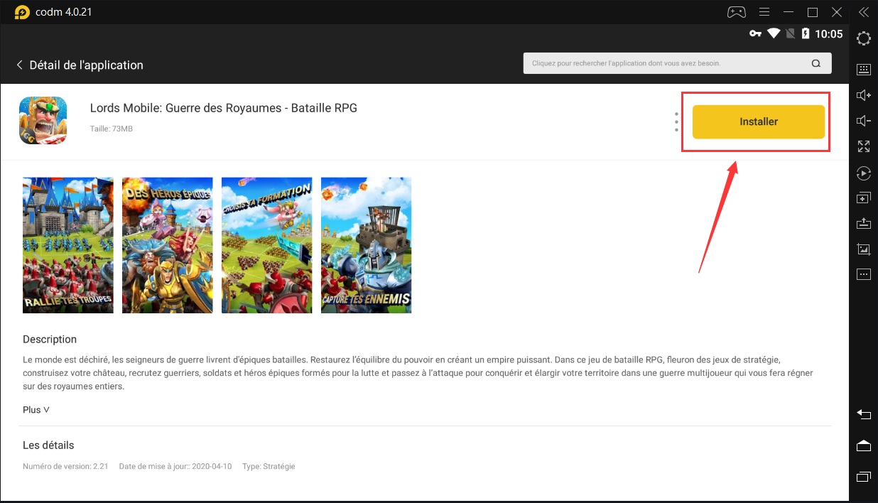Open the gamepad controller settings
Viewport: 878px width, 503px height.
pos(736,11)
